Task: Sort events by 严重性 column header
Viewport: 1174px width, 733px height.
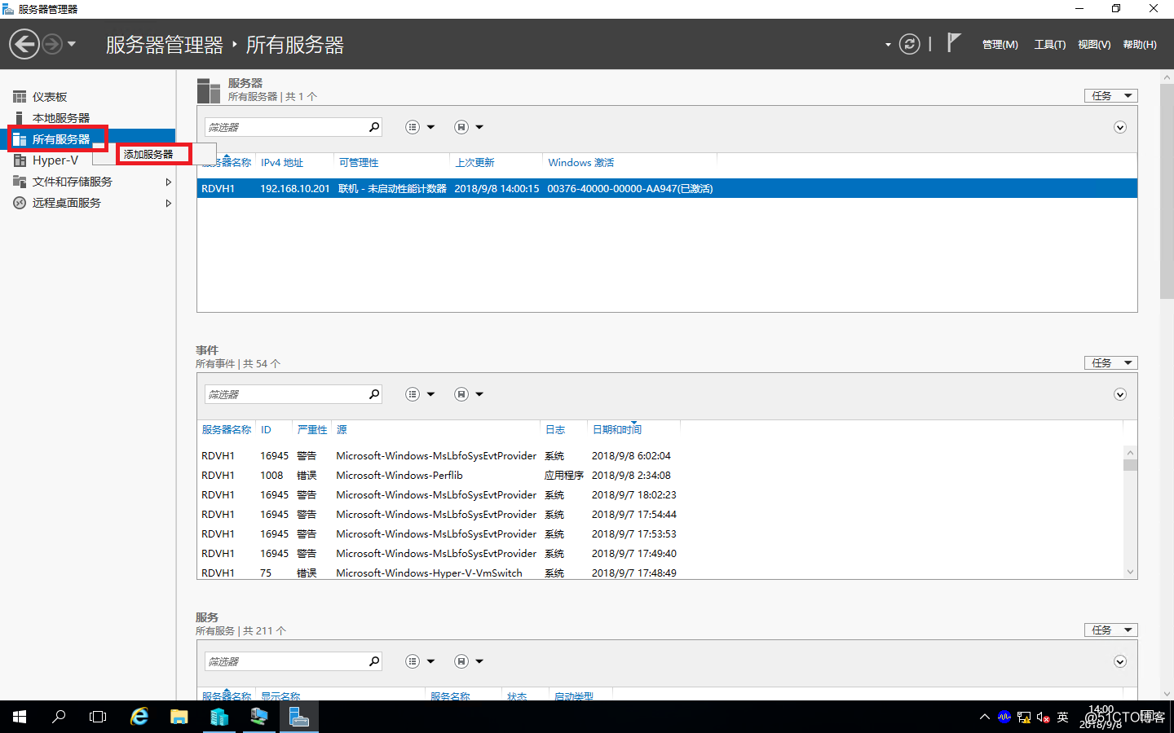Action: pyautogui.click(x=312, y=430)
